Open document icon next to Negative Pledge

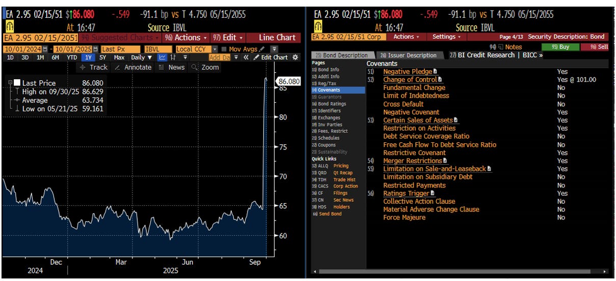(435, 72)
